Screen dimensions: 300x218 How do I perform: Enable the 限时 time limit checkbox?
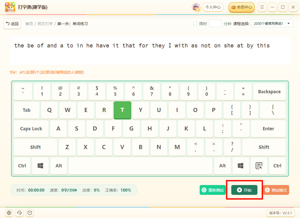pyautogui.click(x=195, y=23)
